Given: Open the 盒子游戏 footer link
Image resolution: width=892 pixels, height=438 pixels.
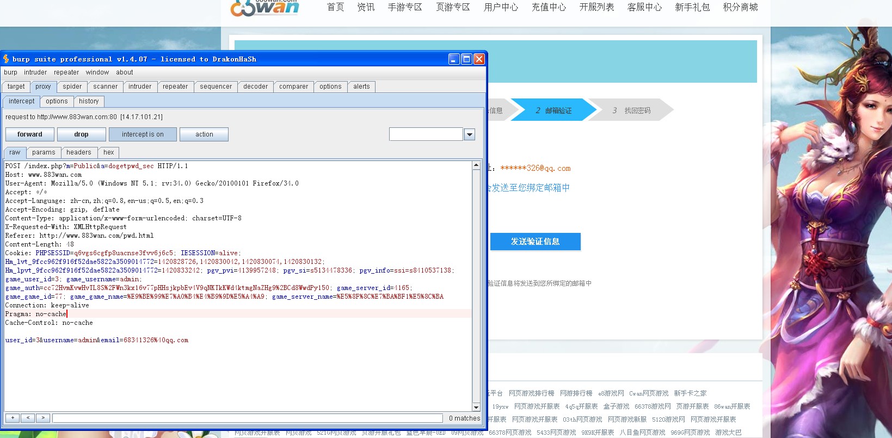Looking at the screenshot, I should [x=616, y=406].
